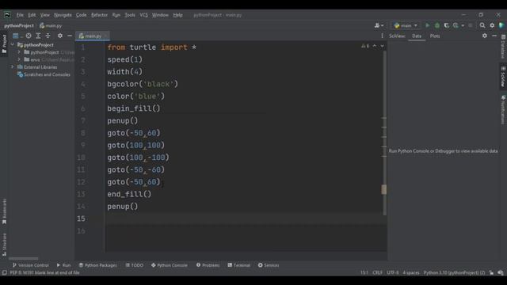
Task: Toggle the Project side tool window tab
Action: 4,44
